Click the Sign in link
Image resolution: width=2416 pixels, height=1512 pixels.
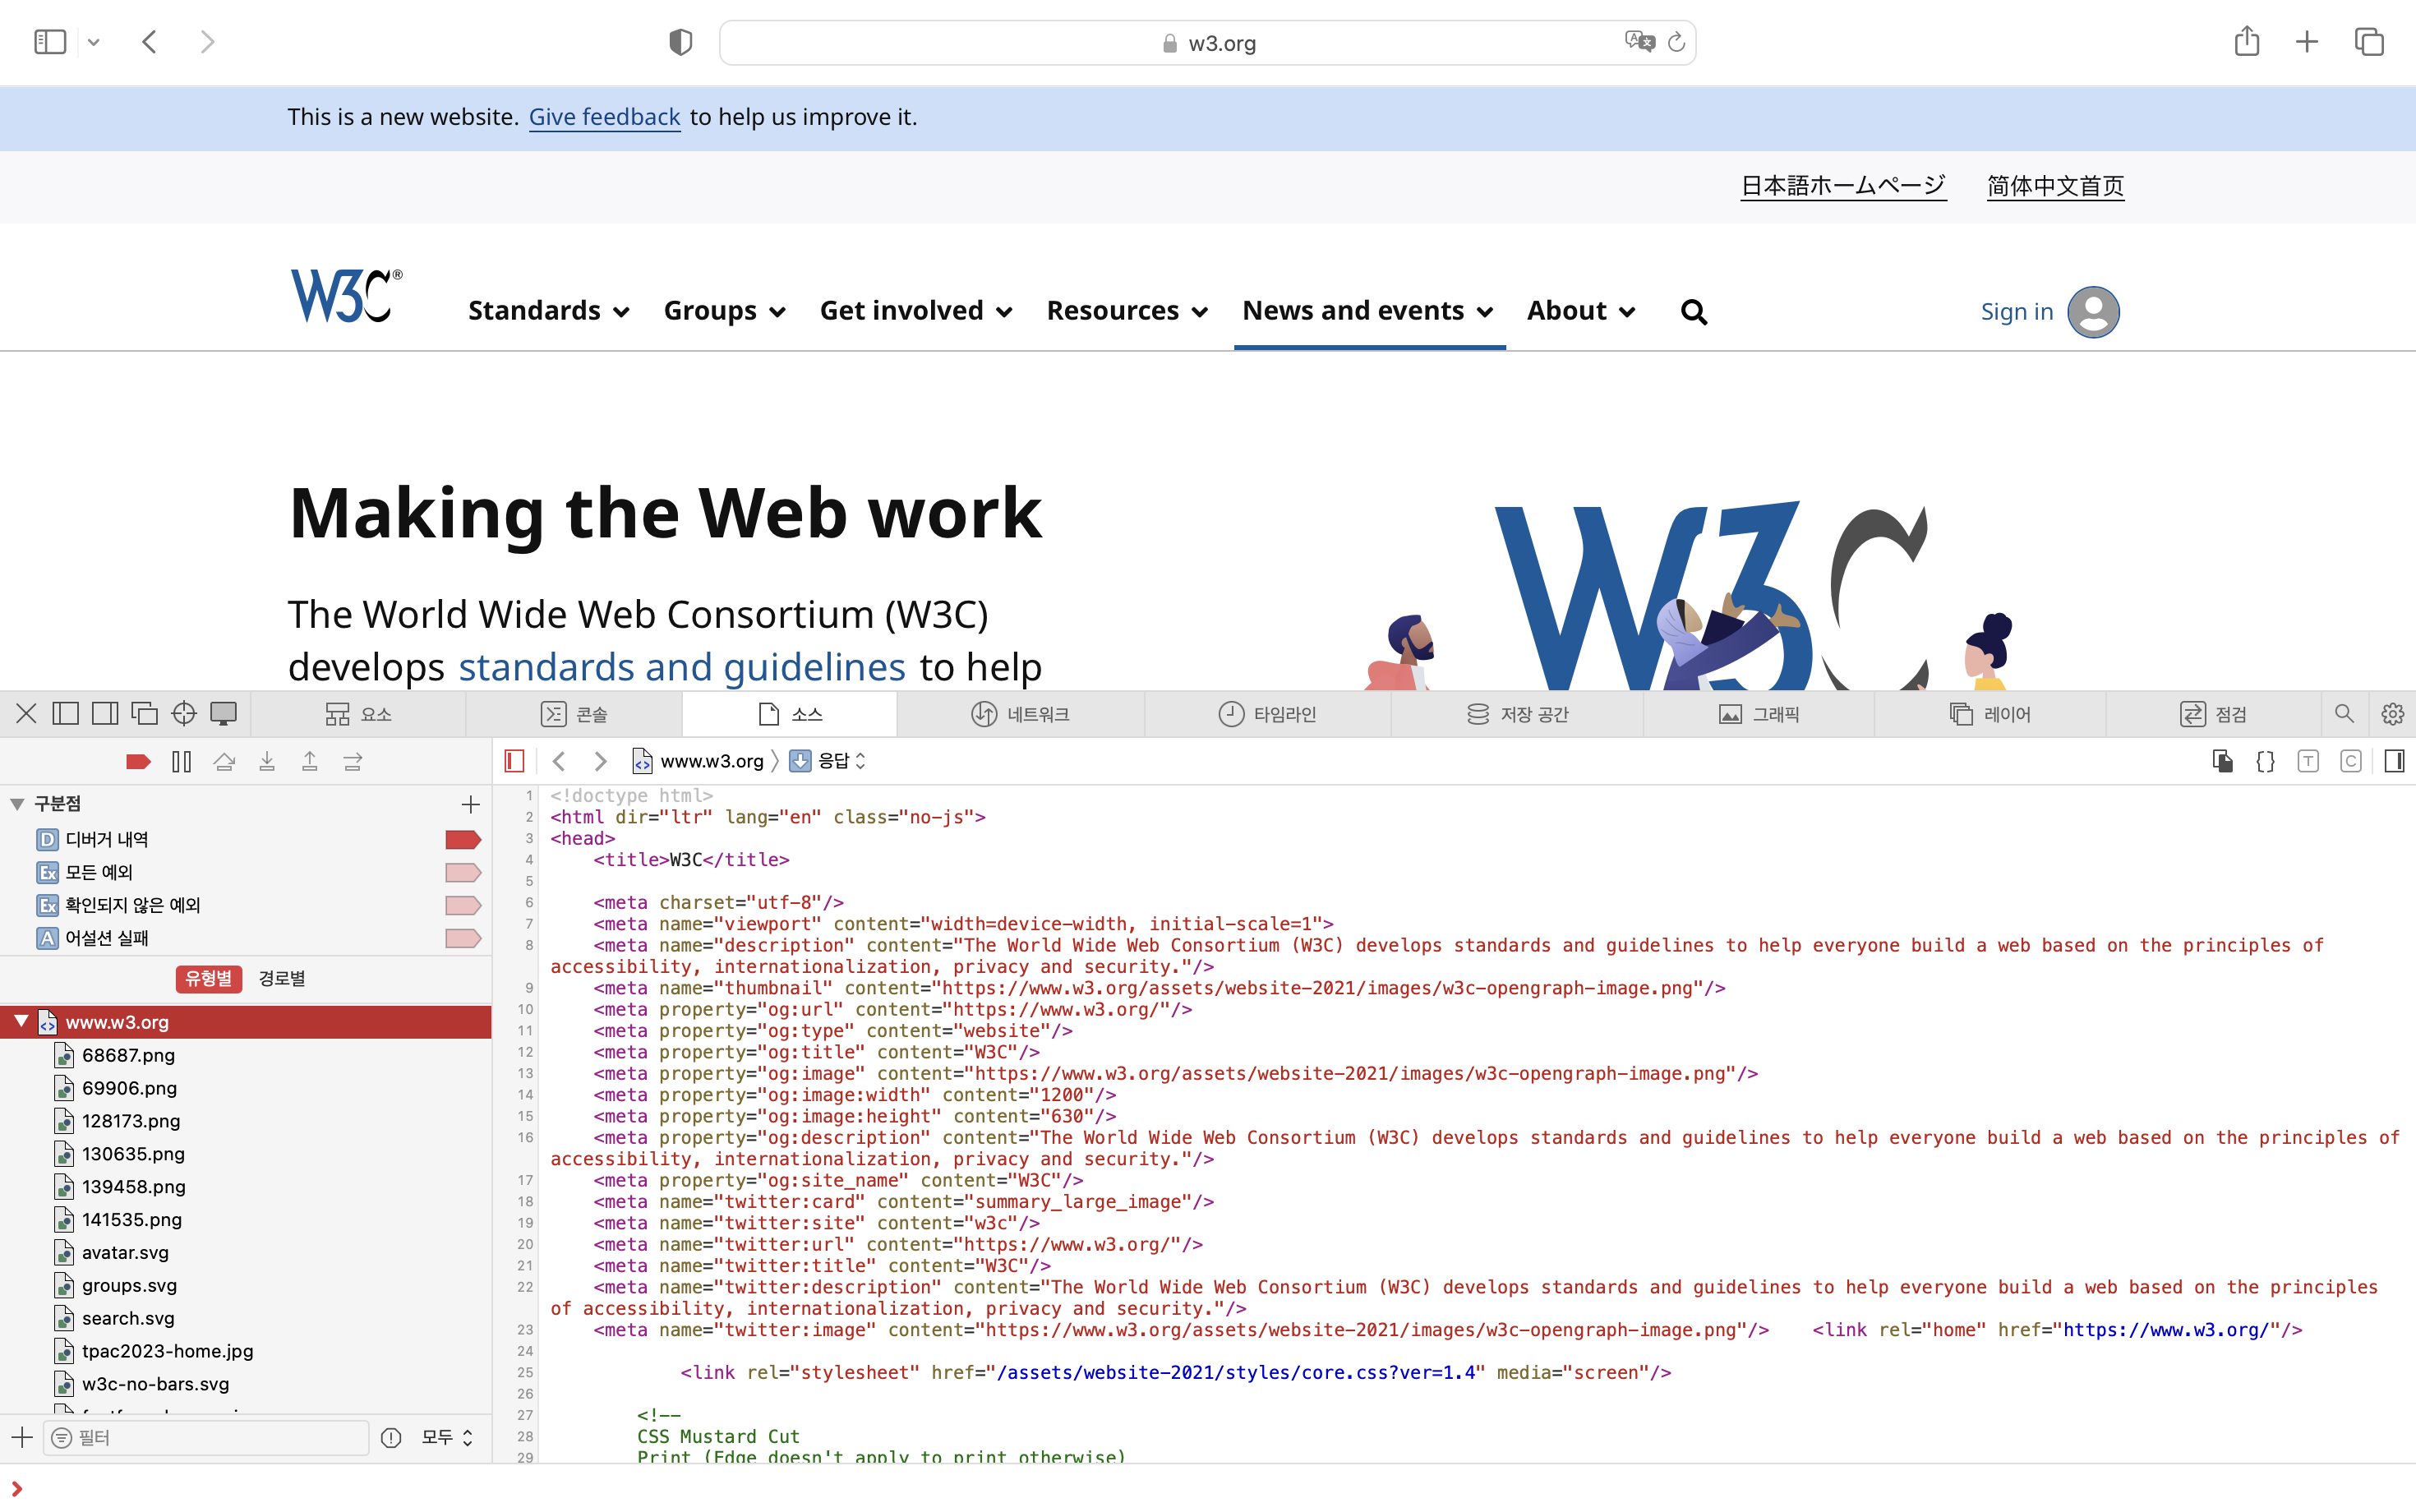tap(2015, 311)
